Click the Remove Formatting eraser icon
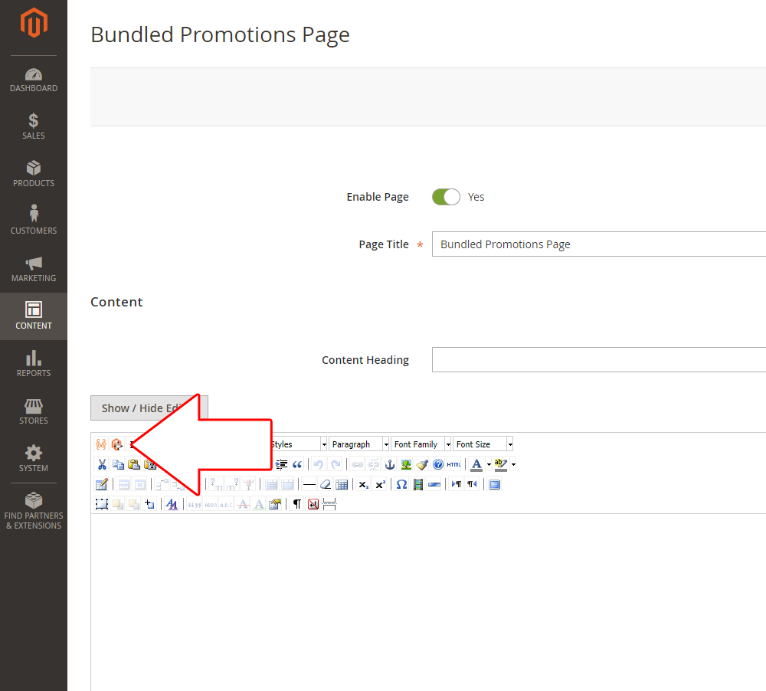Viewport: 766px width, 691px height. 326,484
